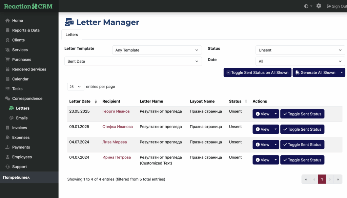Open the theme contrast switcher icon
The width and height of the screenshot is (347, 198).
click(307, 6)
